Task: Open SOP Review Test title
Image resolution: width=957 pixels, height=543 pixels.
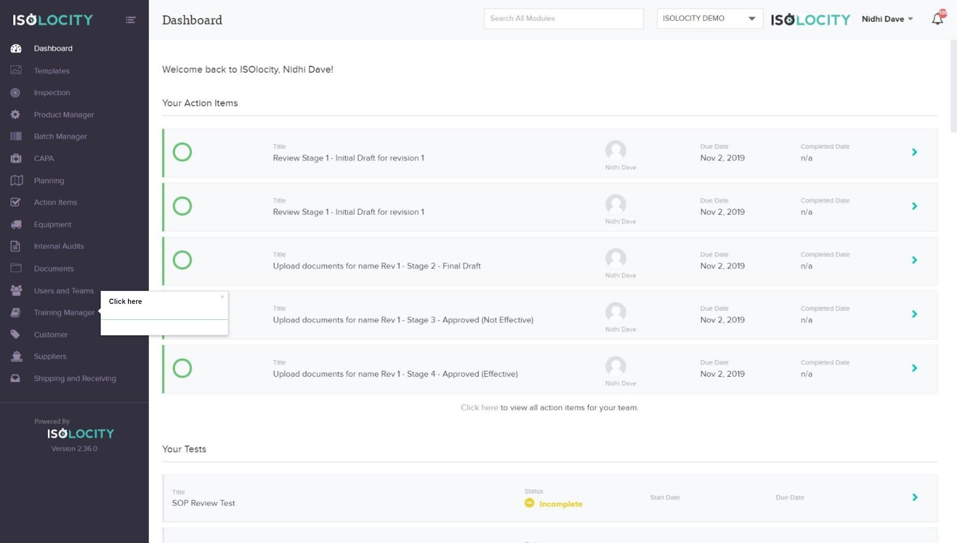Action: click(x=203, y=503)
